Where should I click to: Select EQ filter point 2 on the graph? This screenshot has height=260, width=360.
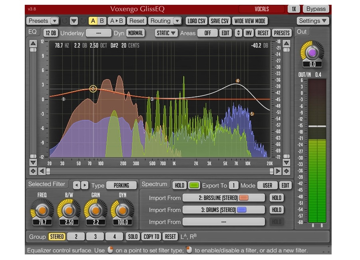(93, 89)
